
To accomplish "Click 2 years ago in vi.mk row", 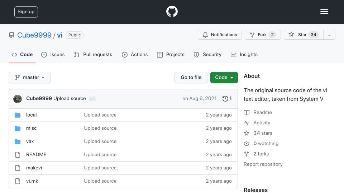I will [x=219, y=181].
